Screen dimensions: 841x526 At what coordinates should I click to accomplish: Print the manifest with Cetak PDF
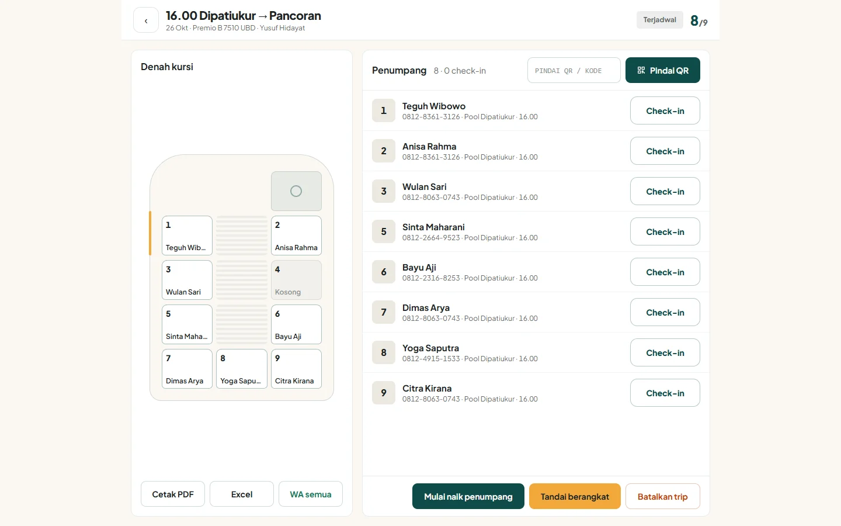(x=173, y=494)
